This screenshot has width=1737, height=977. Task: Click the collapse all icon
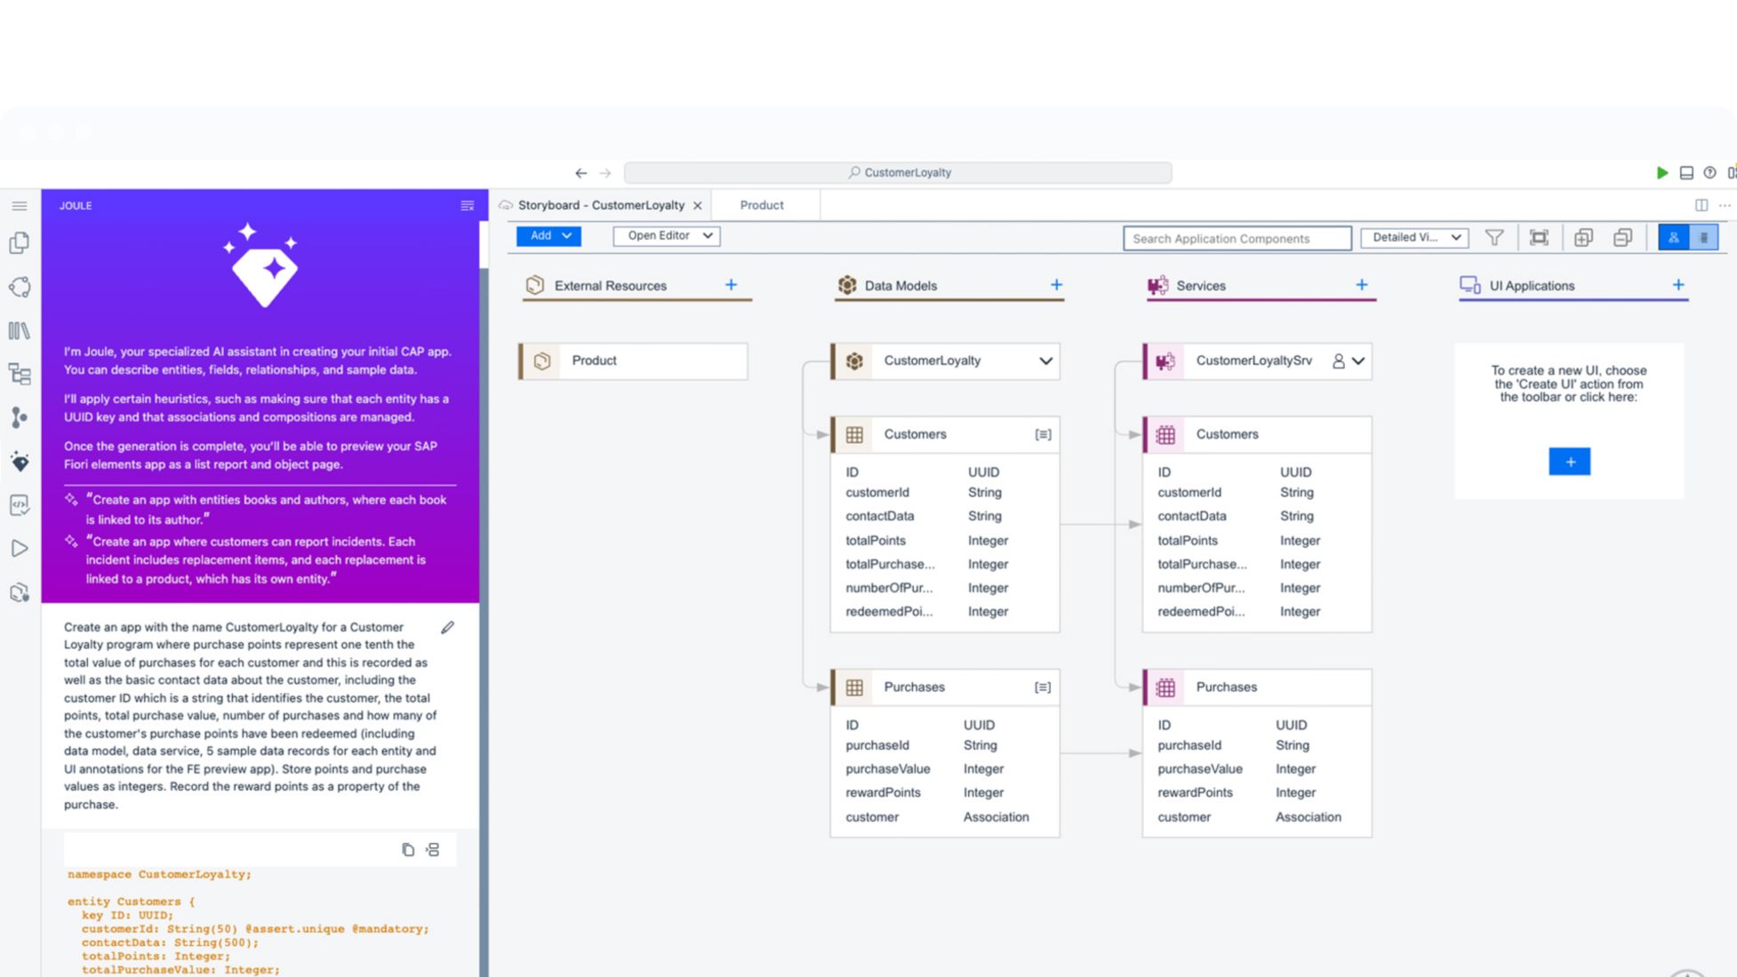coord(1623,237)
